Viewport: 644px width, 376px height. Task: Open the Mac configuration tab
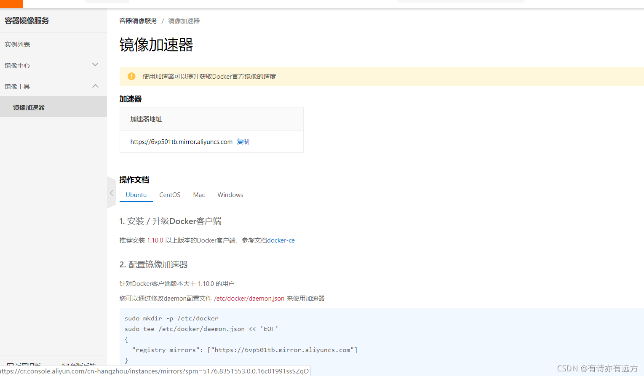point(198,195)
